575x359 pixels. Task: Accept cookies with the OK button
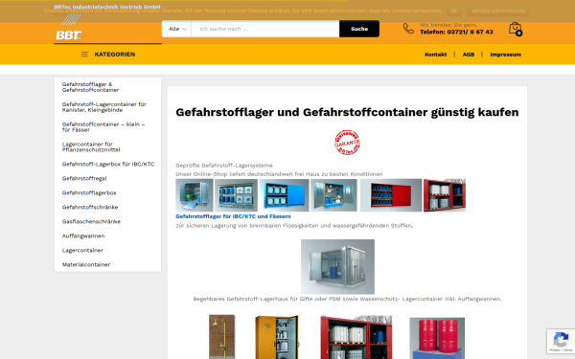[x=453, y=11]
